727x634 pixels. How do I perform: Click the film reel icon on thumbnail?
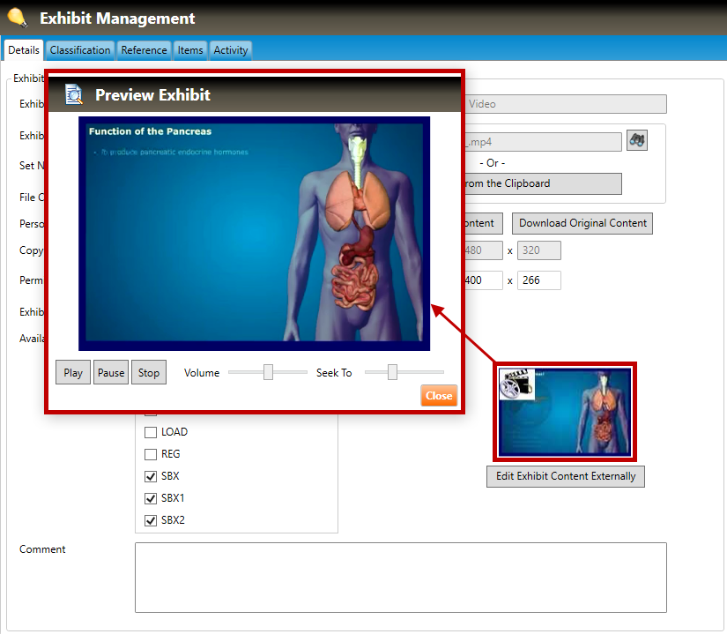pyautogui.click(x=516, y=385)
